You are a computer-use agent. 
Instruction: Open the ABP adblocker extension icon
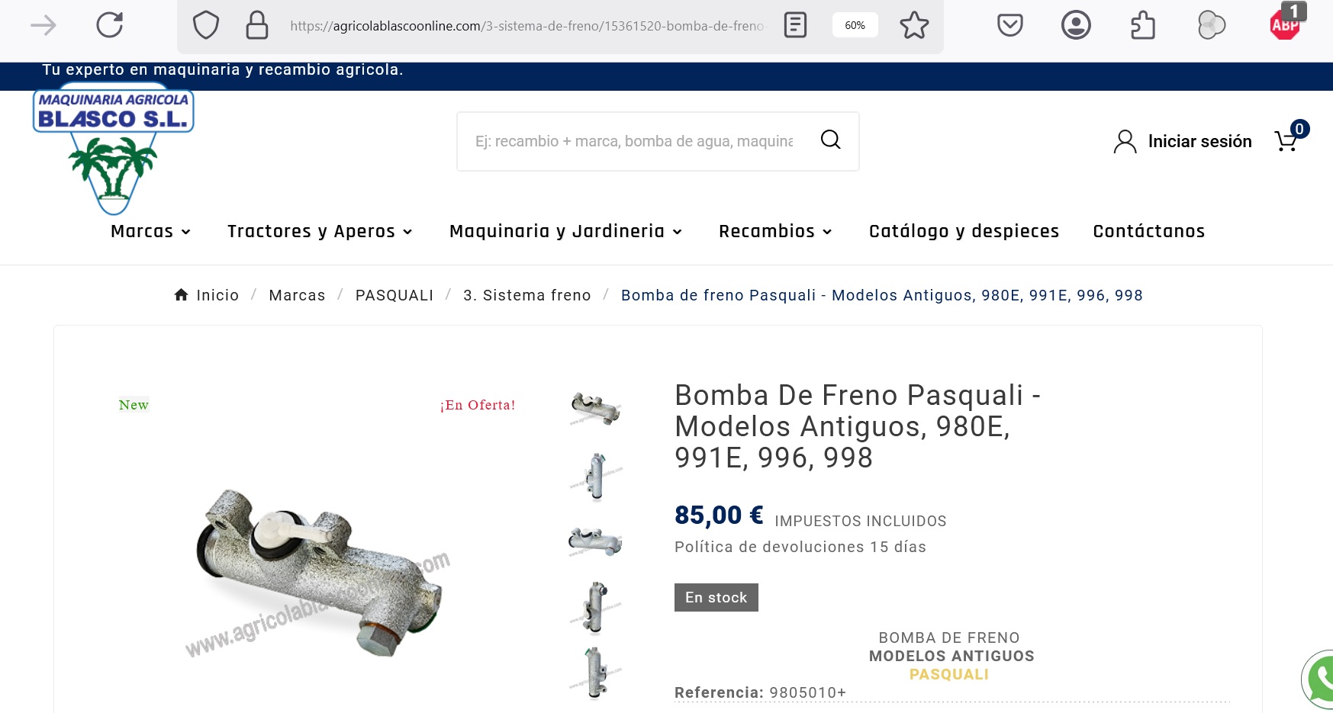1286,24
